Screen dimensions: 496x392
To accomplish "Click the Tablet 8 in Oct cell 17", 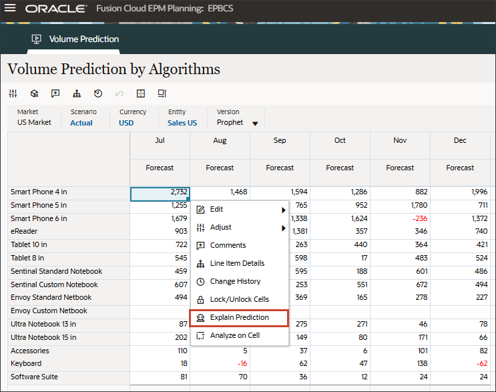I will [340, 258].
